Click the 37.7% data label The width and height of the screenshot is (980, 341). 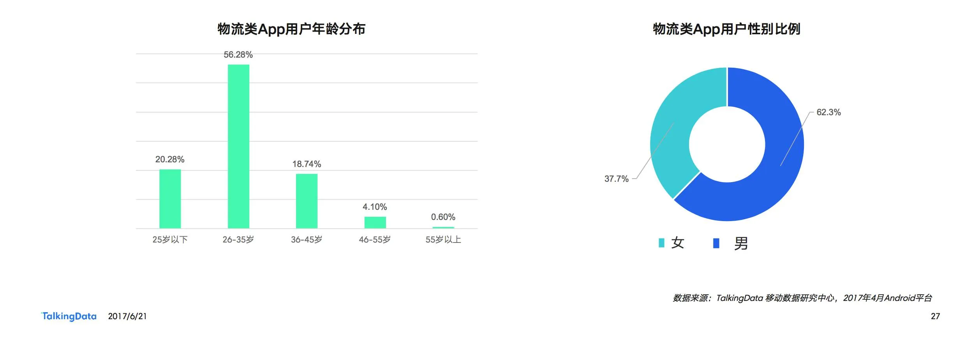(x=616, y=179)
